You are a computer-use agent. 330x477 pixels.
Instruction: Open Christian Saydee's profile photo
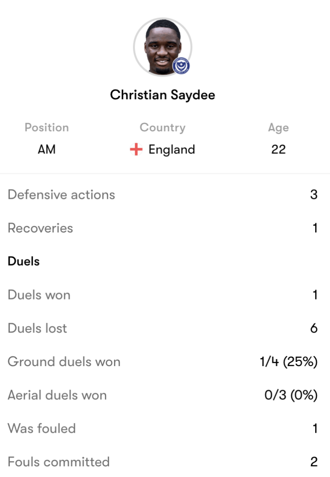pos(162,47)
